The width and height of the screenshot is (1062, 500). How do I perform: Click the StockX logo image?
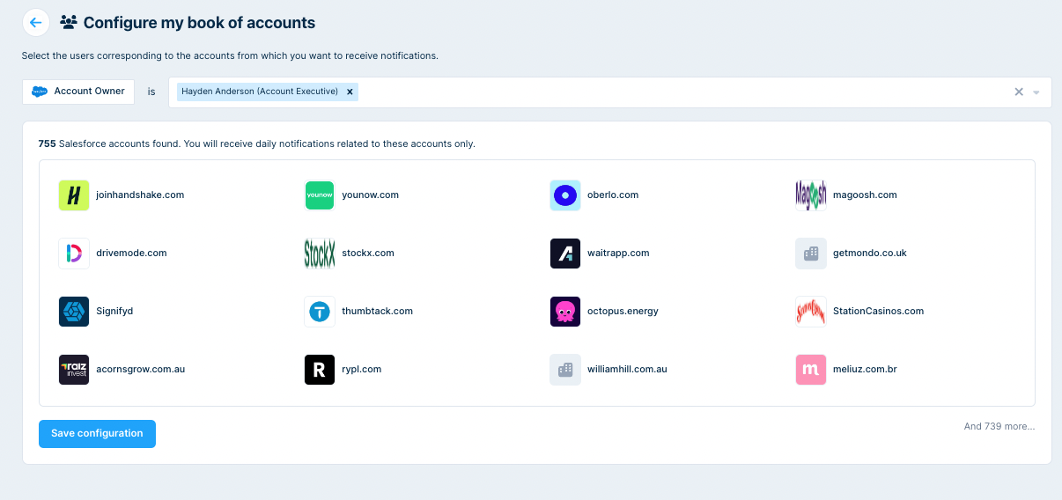click(320, 254)
